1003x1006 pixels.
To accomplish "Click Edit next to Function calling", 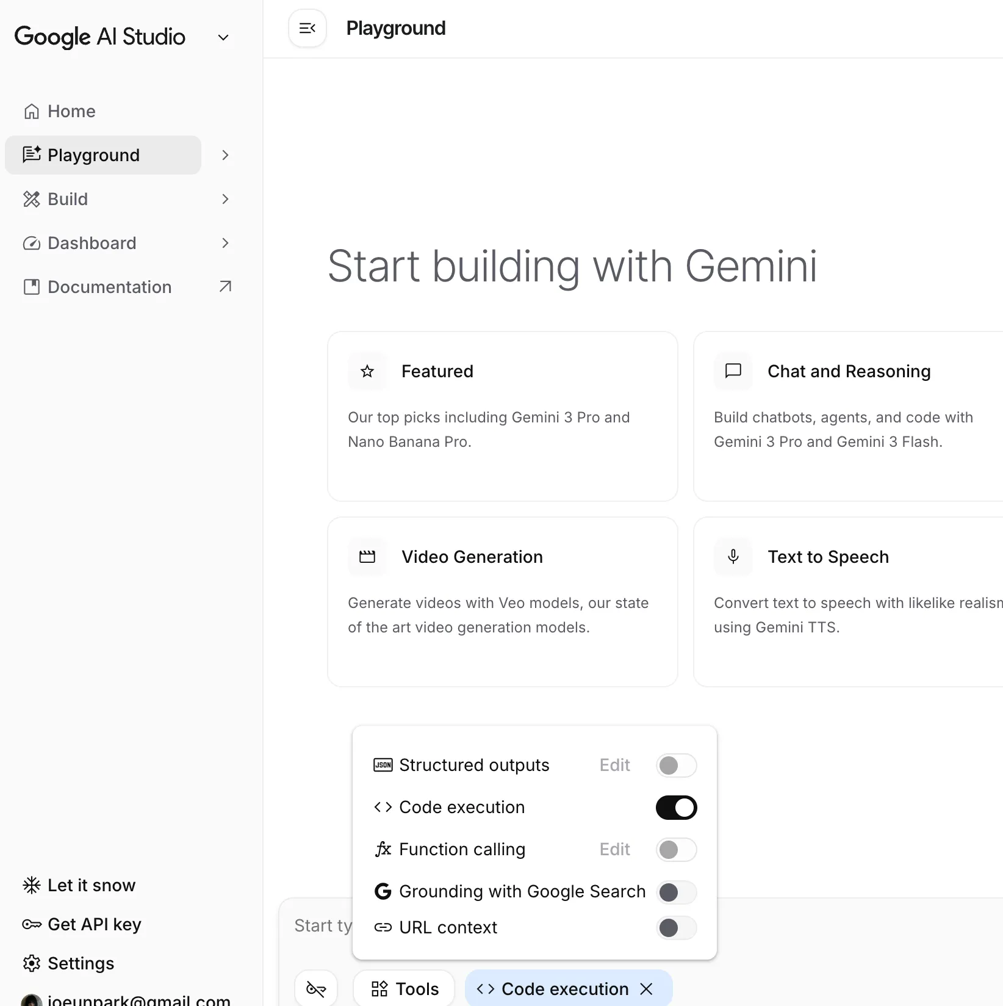I will click(614, 850).
